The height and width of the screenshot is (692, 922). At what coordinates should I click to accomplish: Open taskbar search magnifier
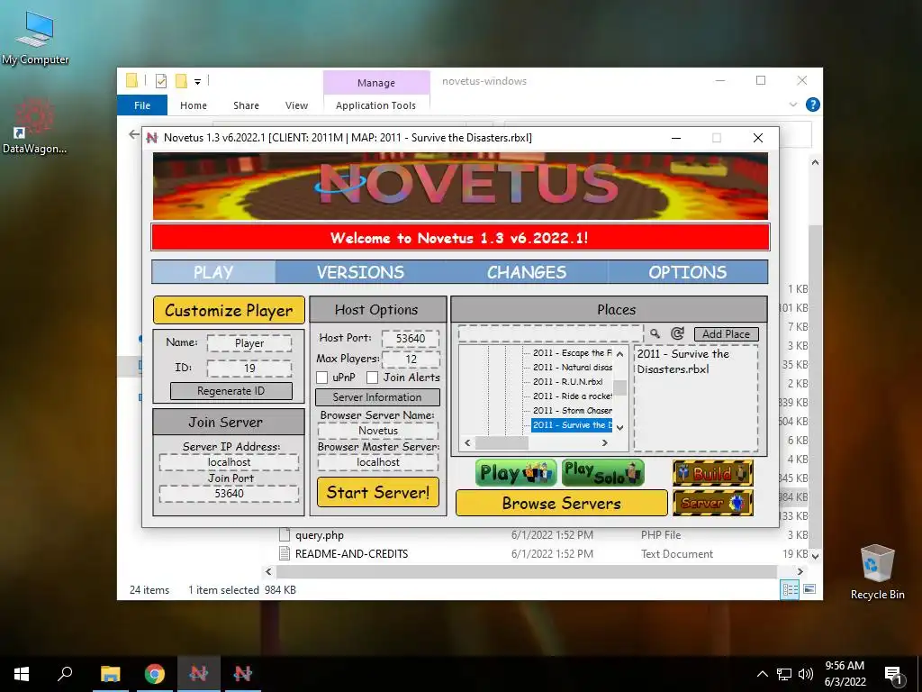[x=65, y=674]
